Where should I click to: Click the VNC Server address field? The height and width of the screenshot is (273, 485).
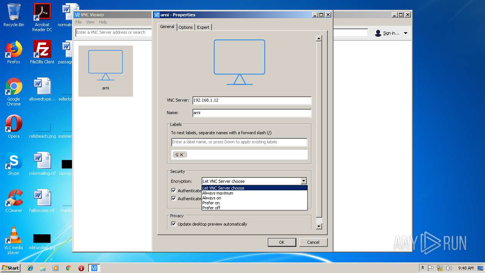[252, 100]
